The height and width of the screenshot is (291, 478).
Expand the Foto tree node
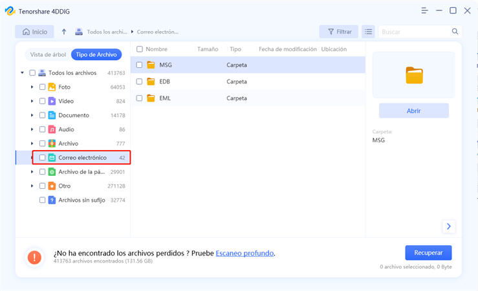click(x=32, y=87)
